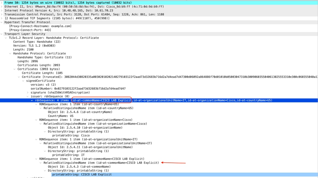Select Object Id: 2.5.4.6 row
The width and height of the screenshot is (318, 178).
[x=80, y=112]
